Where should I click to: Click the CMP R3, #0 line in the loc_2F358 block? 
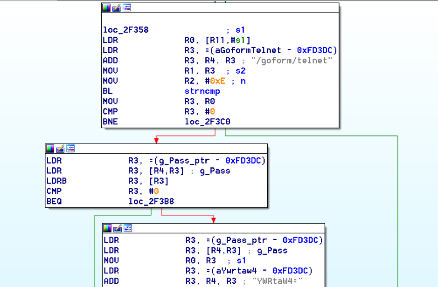click(x=159, y=111)
